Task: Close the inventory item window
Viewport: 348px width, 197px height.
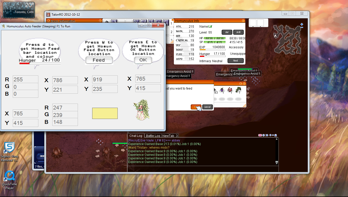Action: point(244,84)
